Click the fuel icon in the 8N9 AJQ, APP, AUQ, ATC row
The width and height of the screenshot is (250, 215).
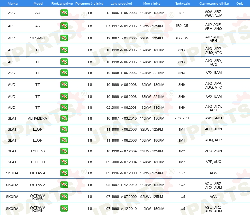(x=64, y=84)
